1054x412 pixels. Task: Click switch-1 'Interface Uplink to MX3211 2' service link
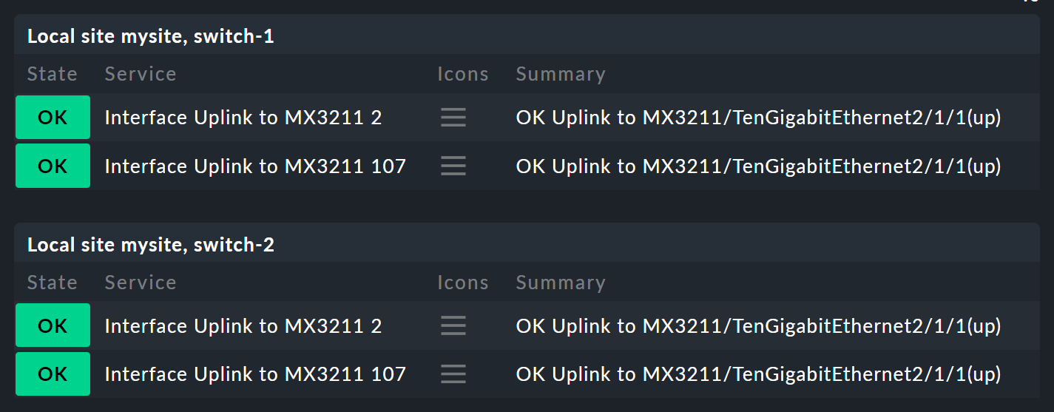click(x=243, y=118)
